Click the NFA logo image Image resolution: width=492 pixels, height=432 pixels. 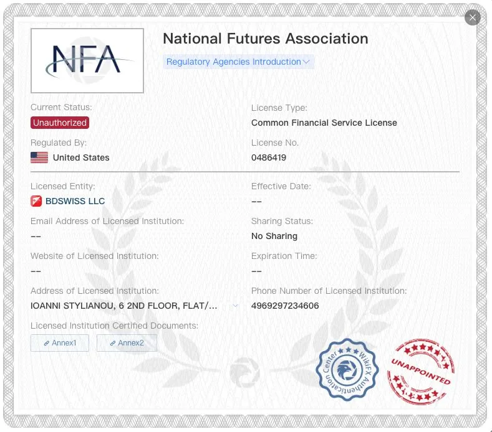click(x=87, y=61)
